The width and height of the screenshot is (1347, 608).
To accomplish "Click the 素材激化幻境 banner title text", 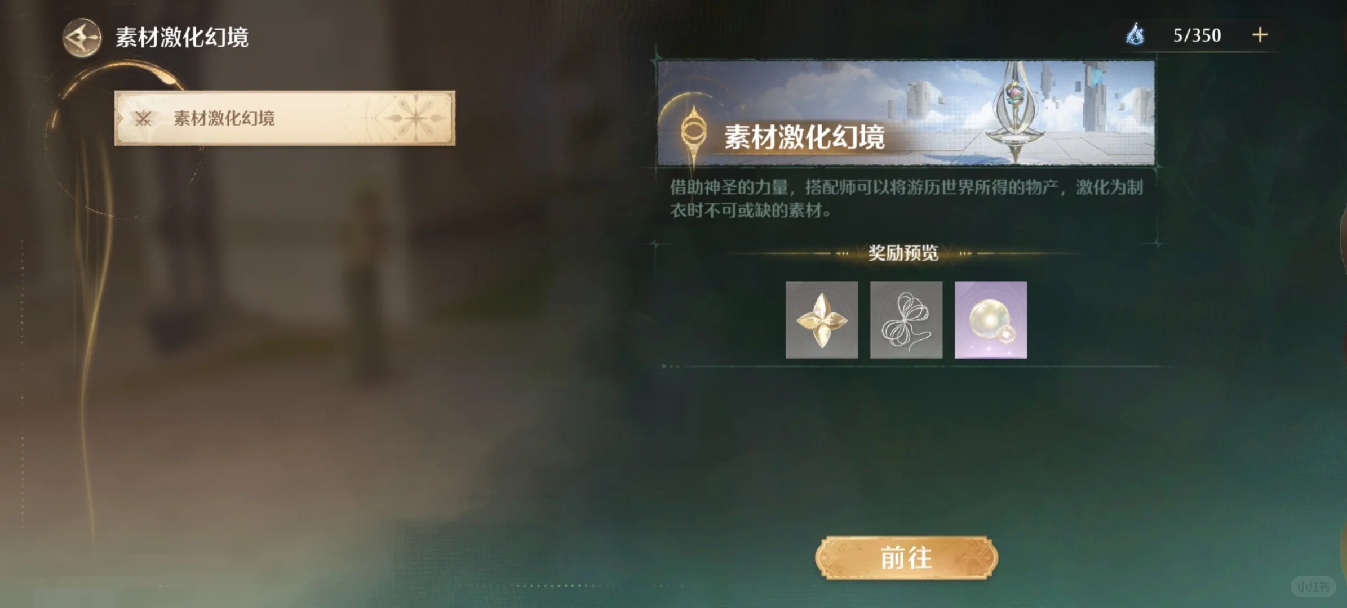I will (804, 137).
